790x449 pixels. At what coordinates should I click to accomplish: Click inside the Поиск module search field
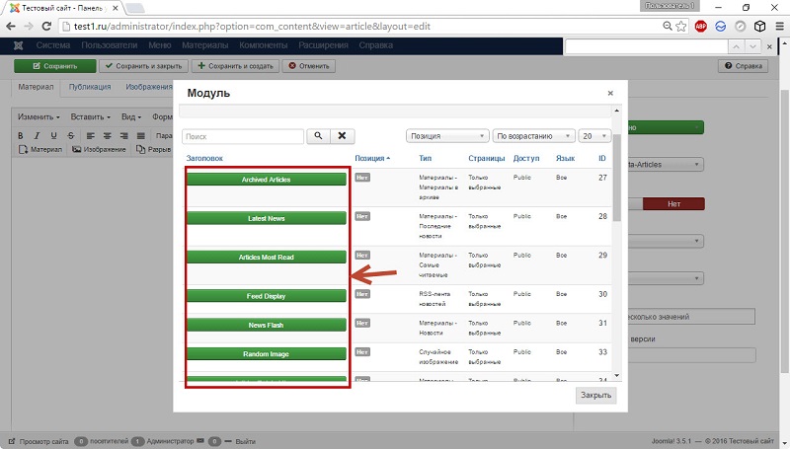pyautogui.click(x=243, y=136)
